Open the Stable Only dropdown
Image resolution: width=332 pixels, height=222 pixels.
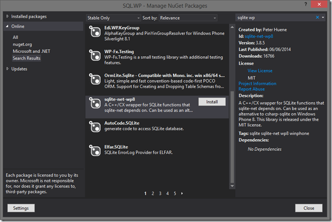(113, 18)
